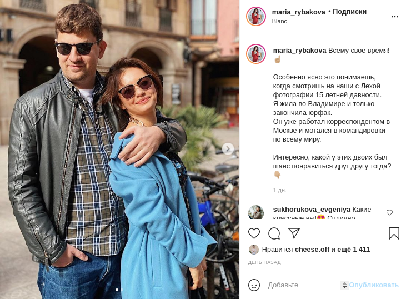This screenshot has height=299, width=406.
Task: View the list of ещё 1 411 likes
Action: 353,250
